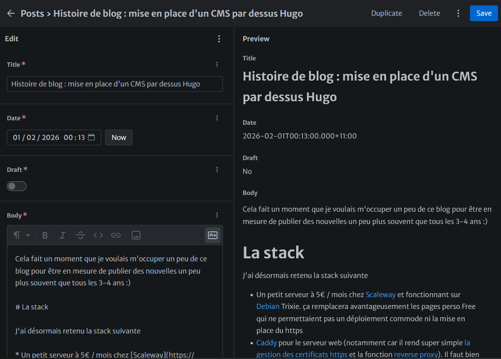Insert inline code with the code icon
Screen dimensions: 501x359
tap(98, 235)
